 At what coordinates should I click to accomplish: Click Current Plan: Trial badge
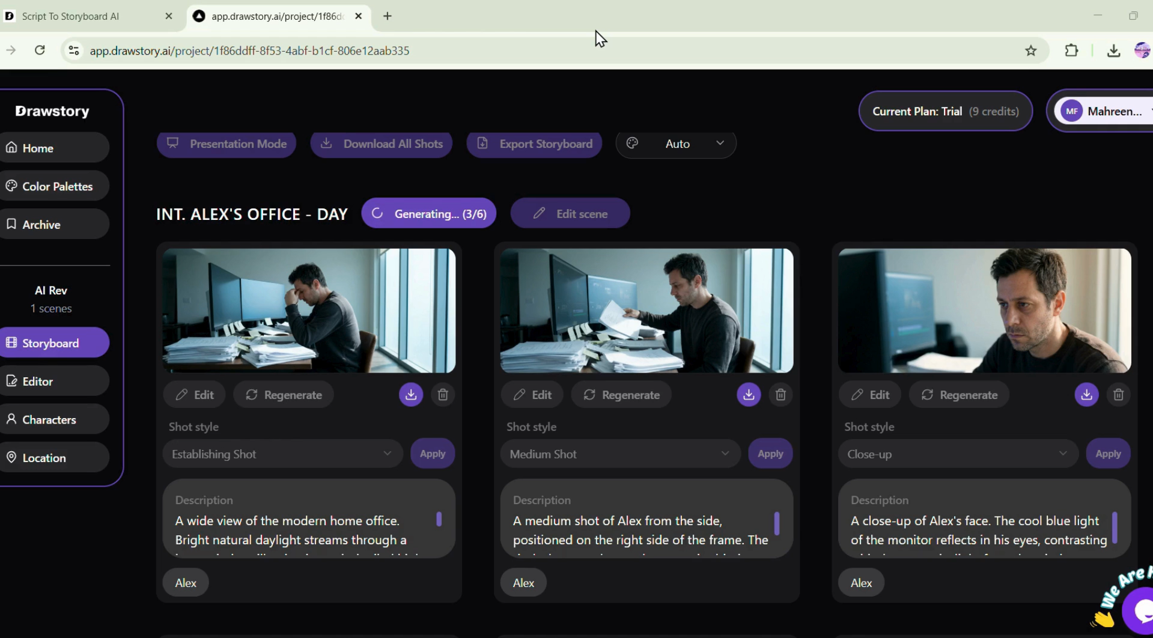tap(946, 111)
